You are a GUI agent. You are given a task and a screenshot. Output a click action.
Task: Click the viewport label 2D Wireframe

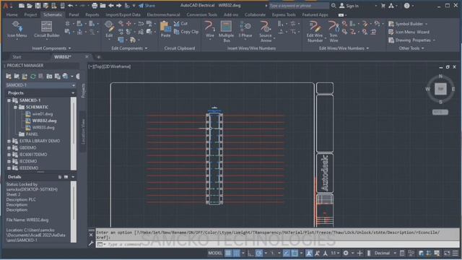tap(118, 66)
